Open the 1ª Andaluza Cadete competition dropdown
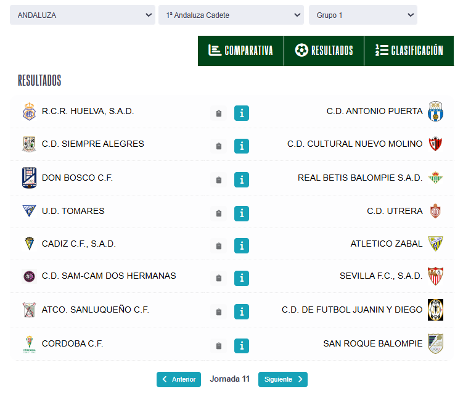The height and width of the screenshot is (394, 463). tap(231, 15)
